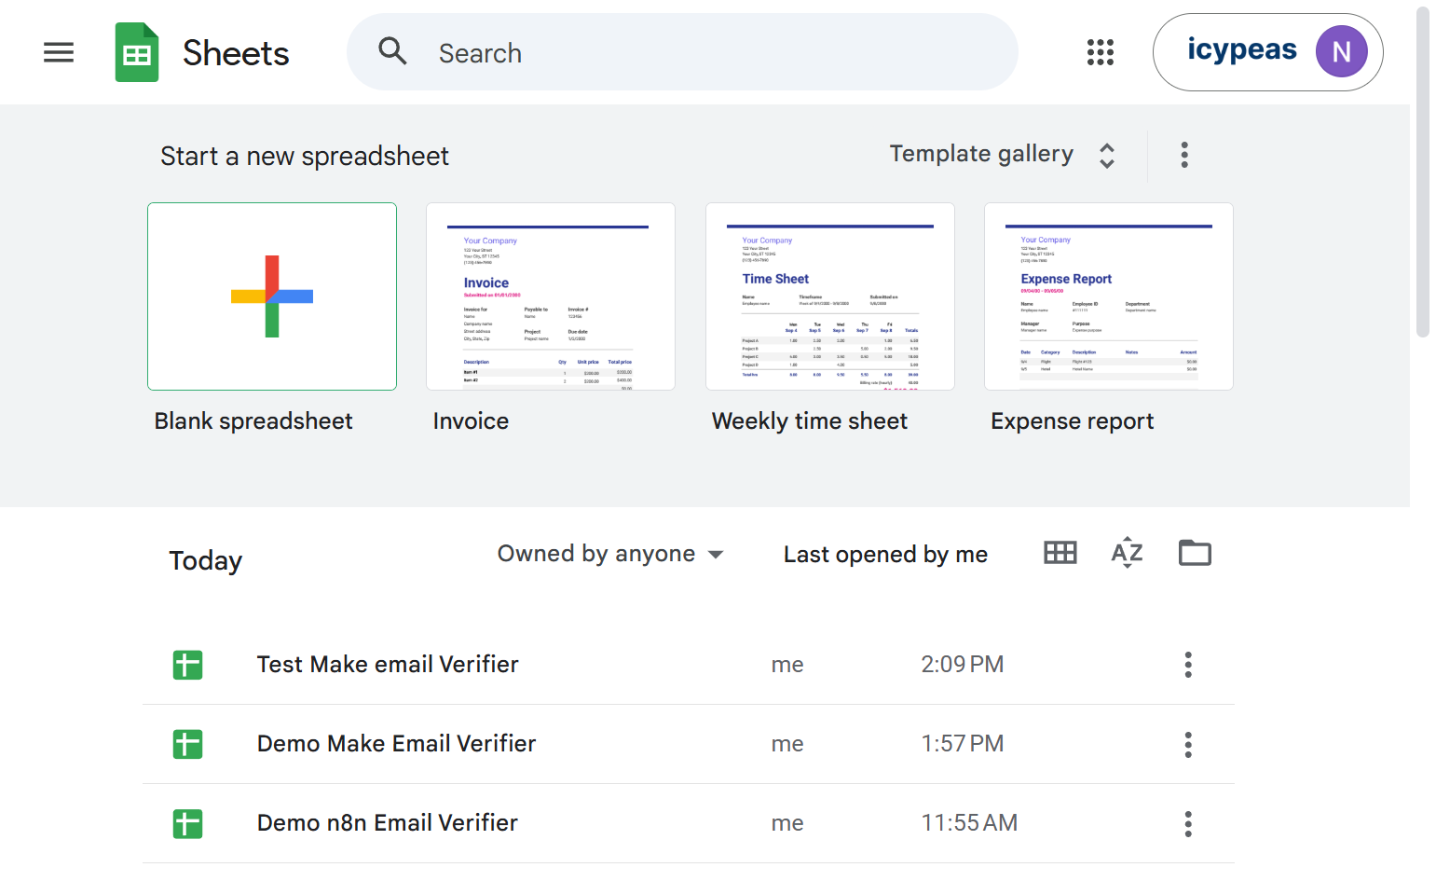Click sheet icon of Demo n8n Email Verifier

(x=187, y=823)
